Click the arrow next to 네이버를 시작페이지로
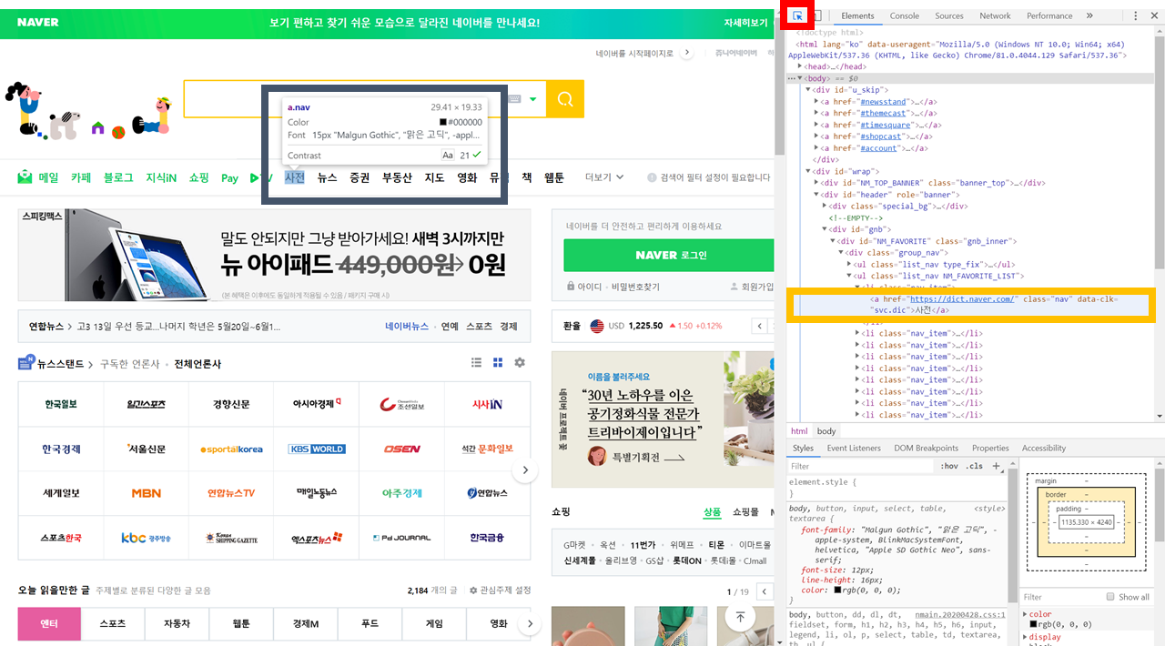 click(687, 54)
